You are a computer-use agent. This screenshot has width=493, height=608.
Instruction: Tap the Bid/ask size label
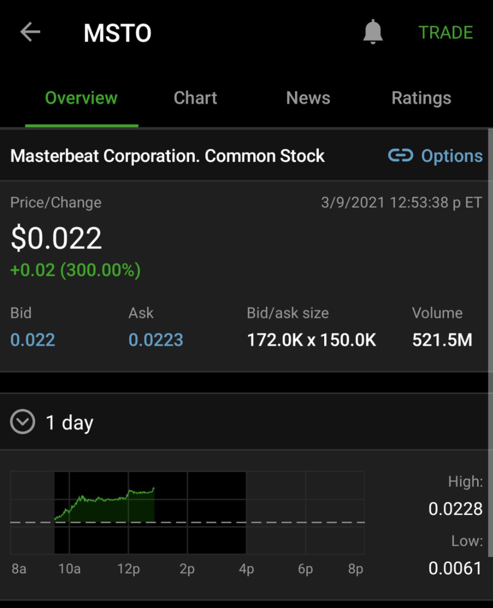click(288, 313)
